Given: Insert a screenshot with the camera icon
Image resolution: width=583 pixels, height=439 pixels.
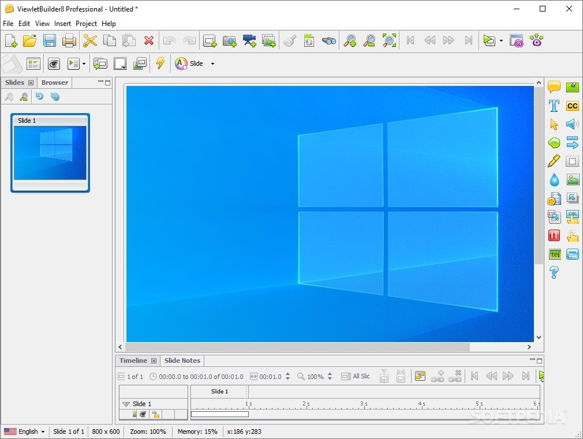Looking at the screenshot, I should click(x=229, y=40).
